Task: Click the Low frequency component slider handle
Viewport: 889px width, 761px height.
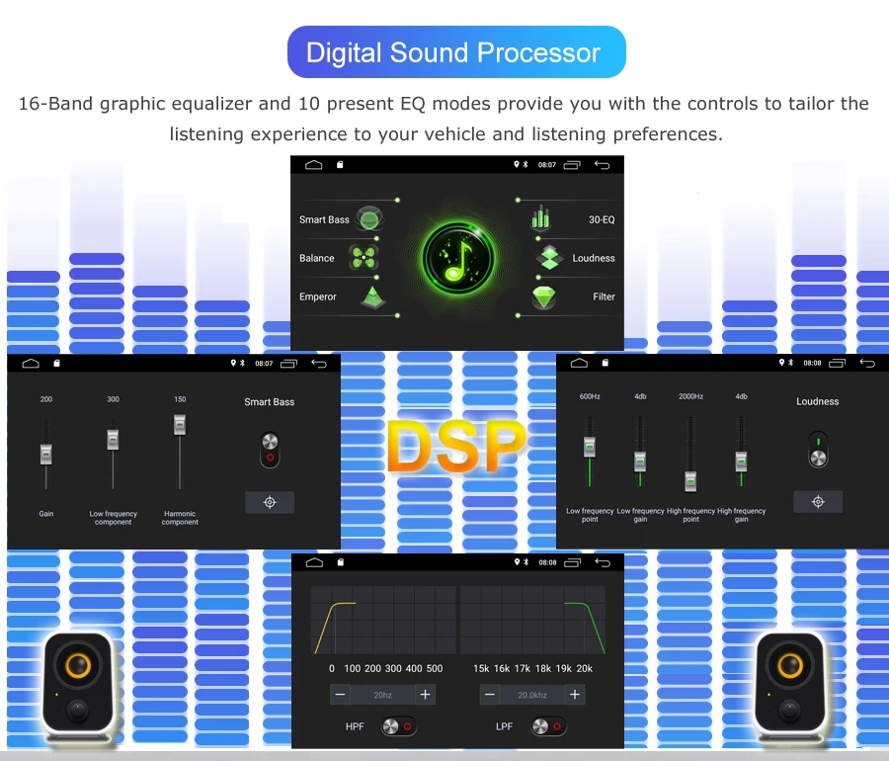Action: click(x=113, y=440)
